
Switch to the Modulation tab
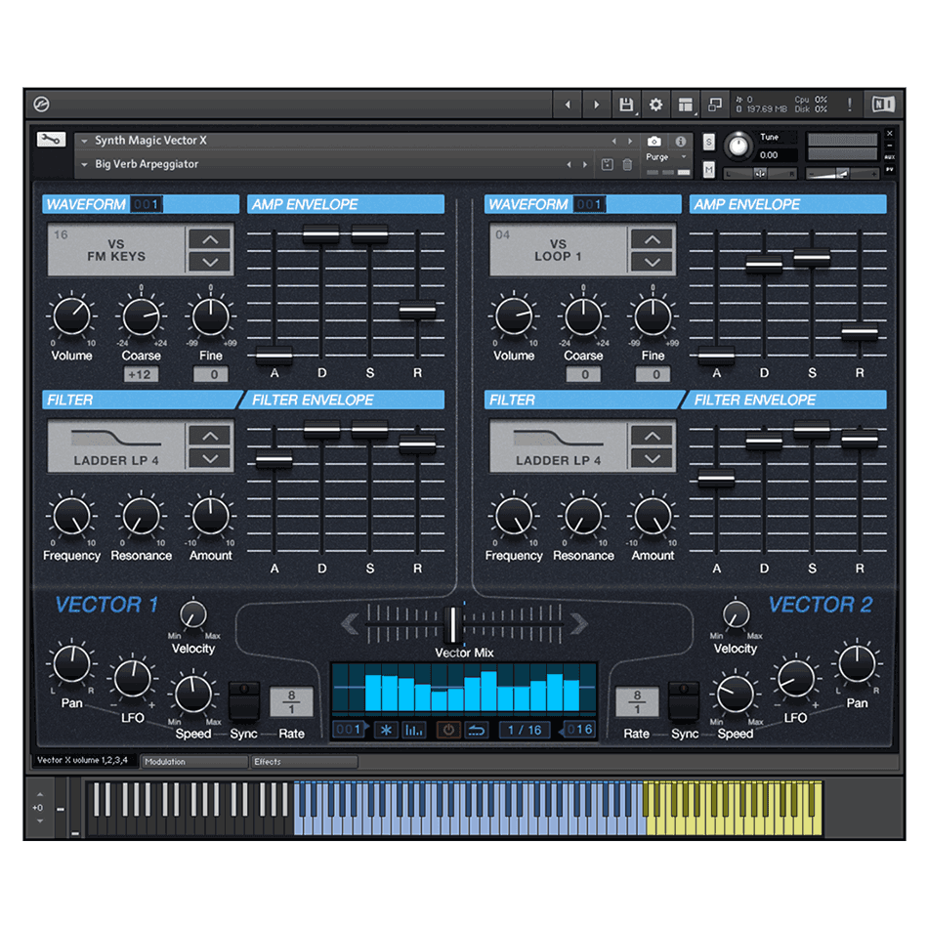[194, 762]
